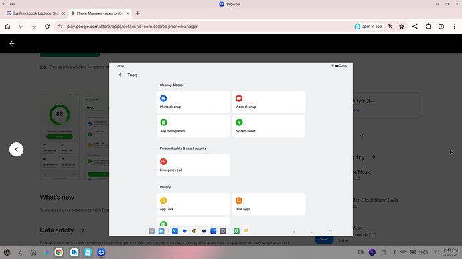The height and width of the screenshot is (259, 462).
Task: Click the Video cleanup icon in screenshot
Action: coord(239,98)
